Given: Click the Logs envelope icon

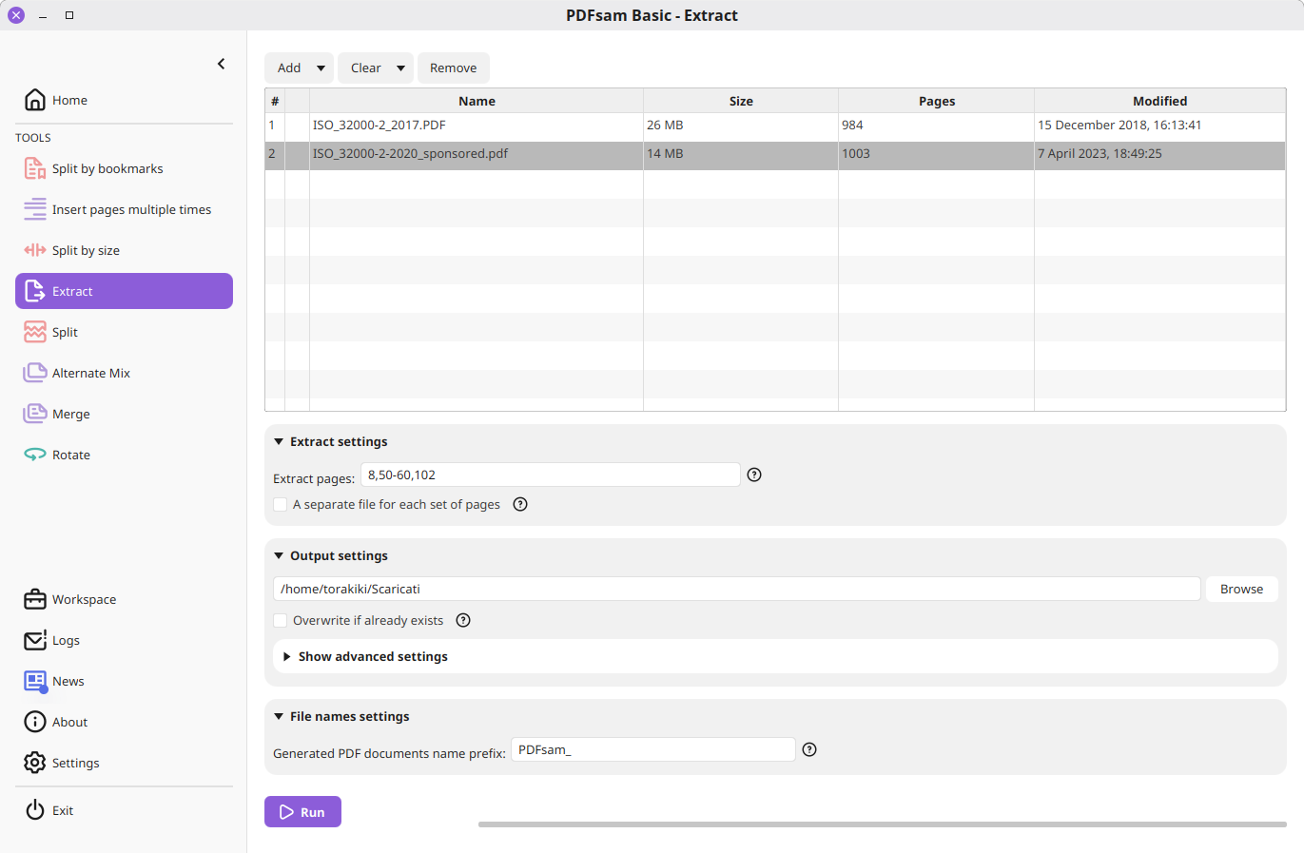Looking at the screenshot, I should pyautogui.click(x=35, y=640).
